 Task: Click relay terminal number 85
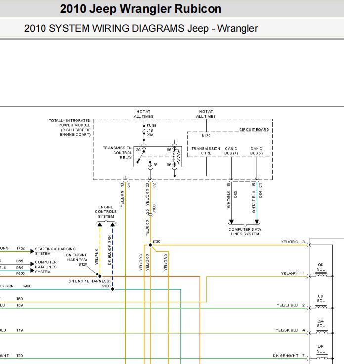[x=169, y=150]
